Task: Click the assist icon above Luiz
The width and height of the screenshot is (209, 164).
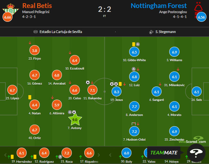Action: click(x=133, y=69)
